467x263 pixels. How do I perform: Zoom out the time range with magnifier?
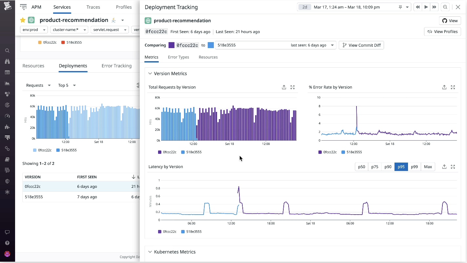[445, 7]
